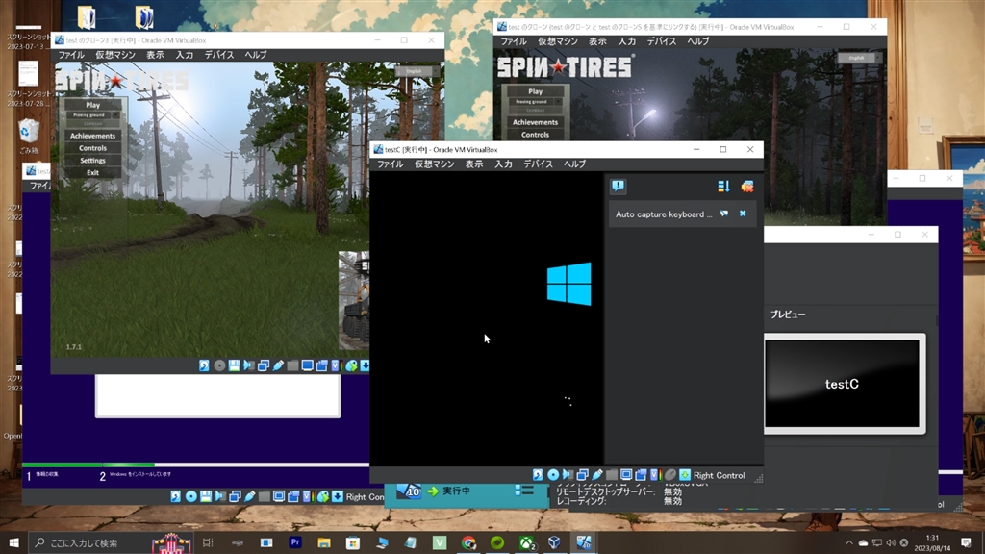Screen dimensions: 985x554
Task: Select ごみ箱 recycle bin on desktop
Action: (28, 137)
